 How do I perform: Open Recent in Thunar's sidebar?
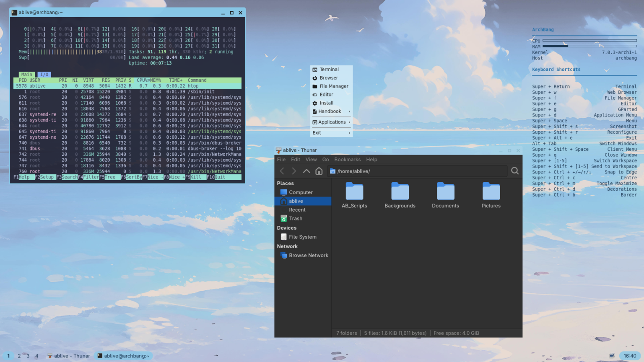coord(303,210)
